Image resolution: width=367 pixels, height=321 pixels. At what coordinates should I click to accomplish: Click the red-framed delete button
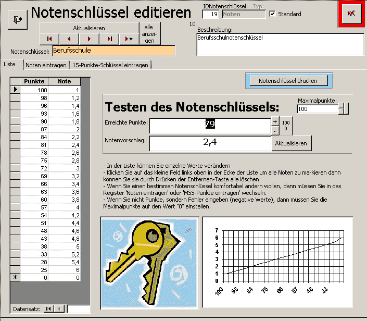[x=351, y=14]
